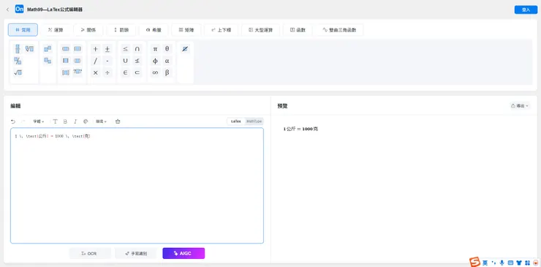
Task: Click the rendered formula in preview
Action: 300,129
